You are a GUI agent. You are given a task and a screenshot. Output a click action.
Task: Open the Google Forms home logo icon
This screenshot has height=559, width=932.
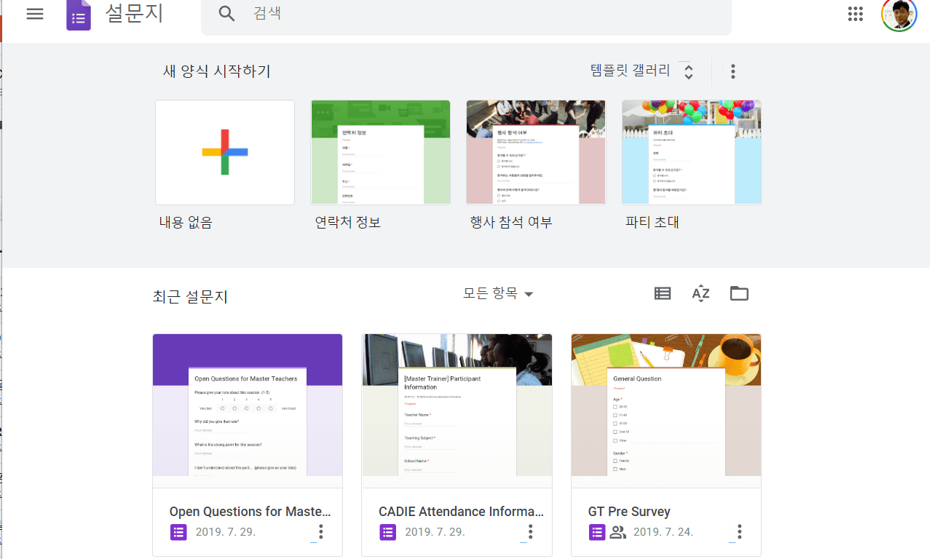coord(79,15)
